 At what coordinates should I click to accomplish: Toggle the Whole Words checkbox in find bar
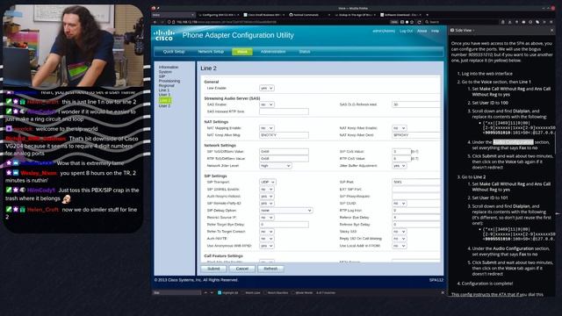293,292
